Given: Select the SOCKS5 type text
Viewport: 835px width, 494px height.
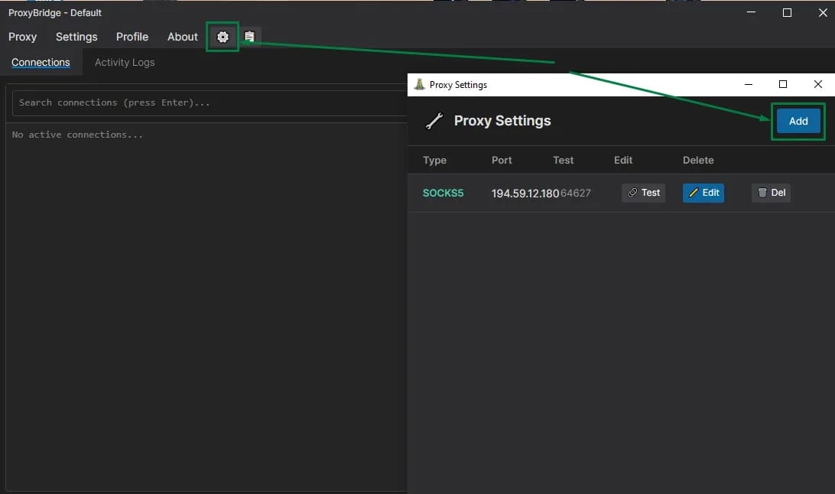Looking at the screenshot, I should coord(443,193).
